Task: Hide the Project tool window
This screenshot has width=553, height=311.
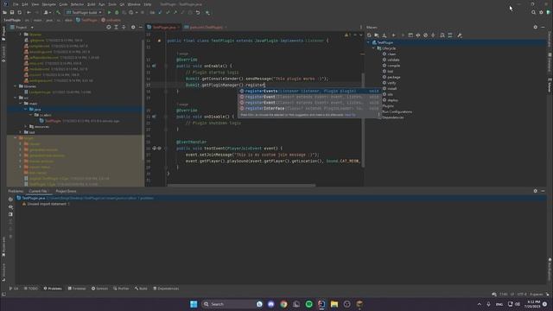Action: click(140, 27)
